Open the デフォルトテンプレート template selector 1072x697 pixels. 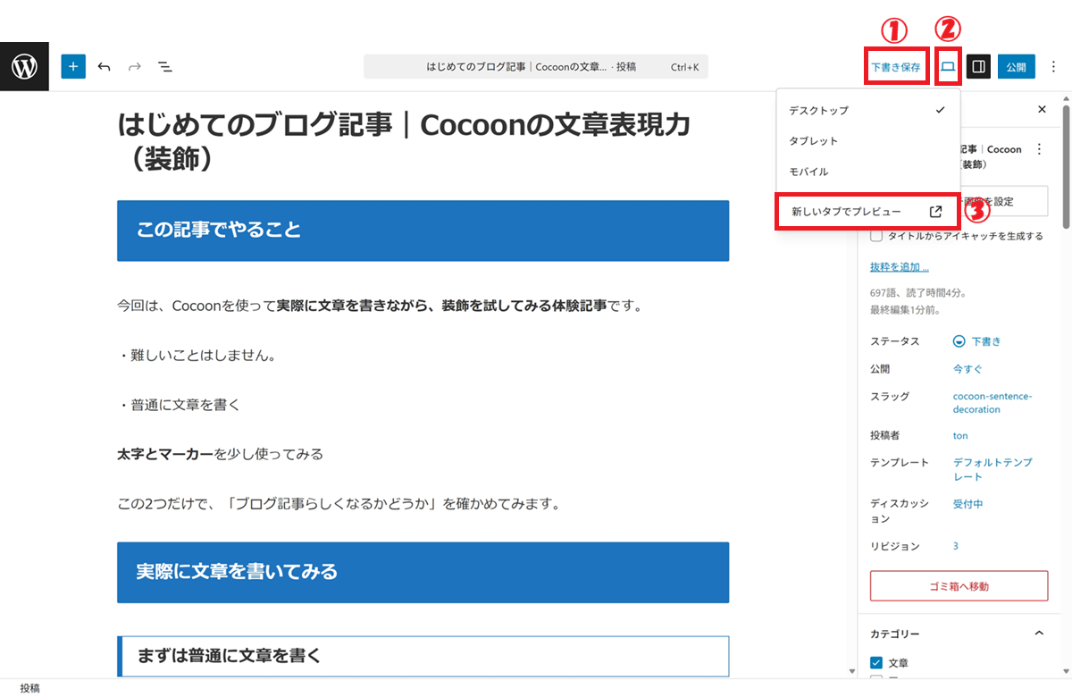click(x=992, y=469)
